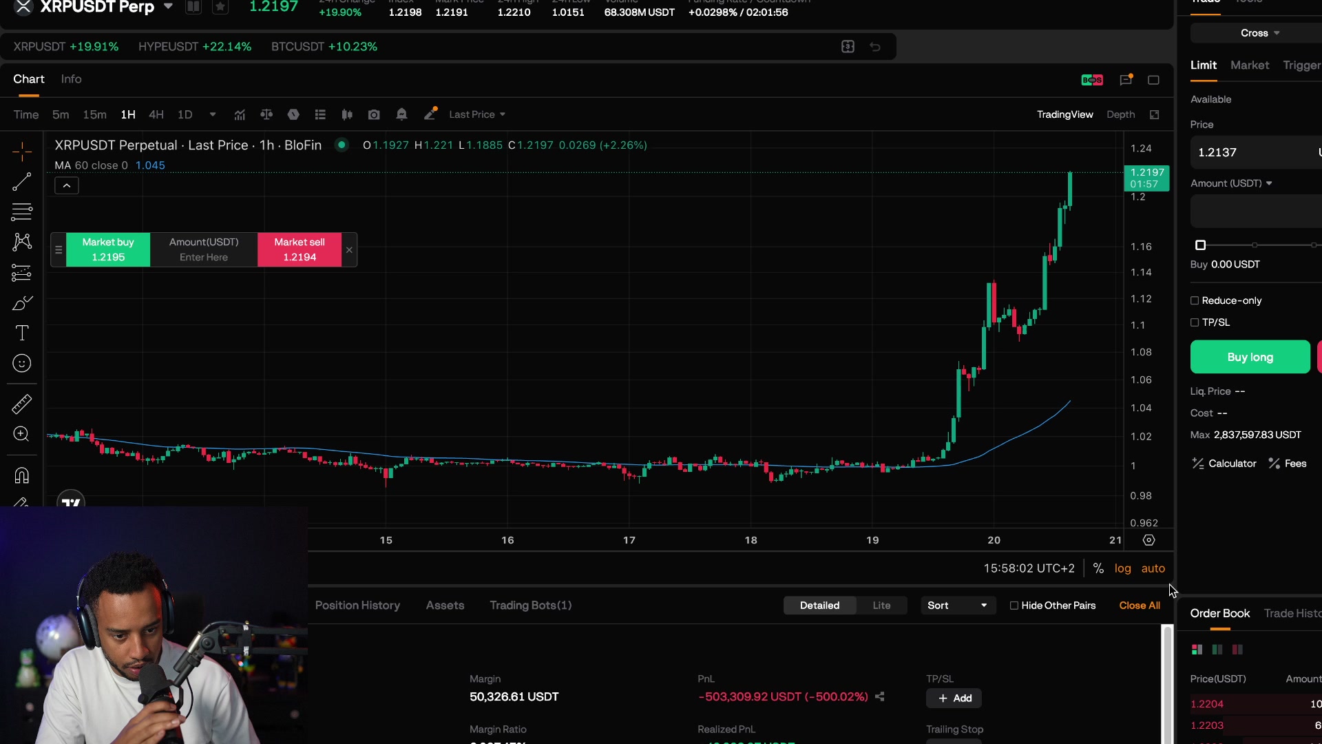Select the ruler measure tool

pyautogui.click(x=21, y=404)
